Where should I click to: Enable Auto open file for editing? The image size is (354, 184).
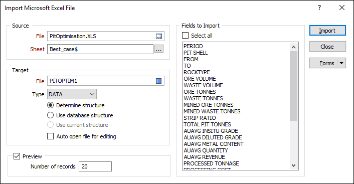(x=50, y=136)
